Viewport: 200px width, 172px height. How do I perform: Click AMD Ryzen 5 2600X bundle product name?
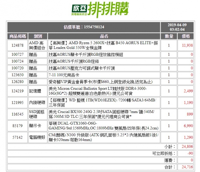click(x=103, y=45)
